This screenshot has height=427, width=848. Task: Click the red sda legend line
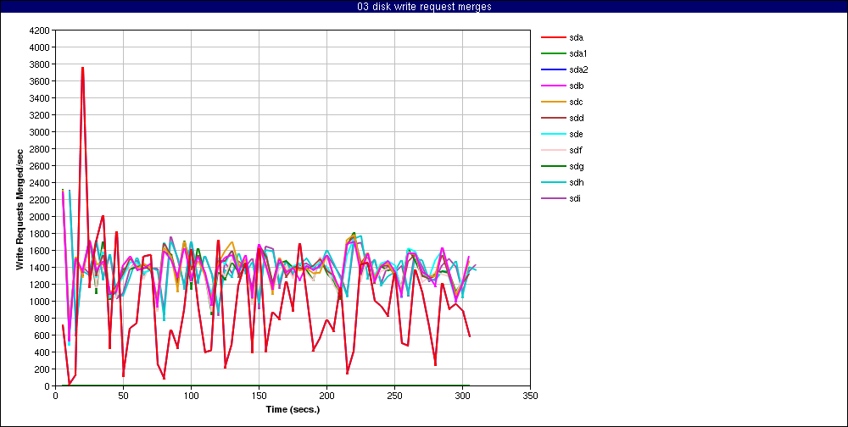click(553, 37)
